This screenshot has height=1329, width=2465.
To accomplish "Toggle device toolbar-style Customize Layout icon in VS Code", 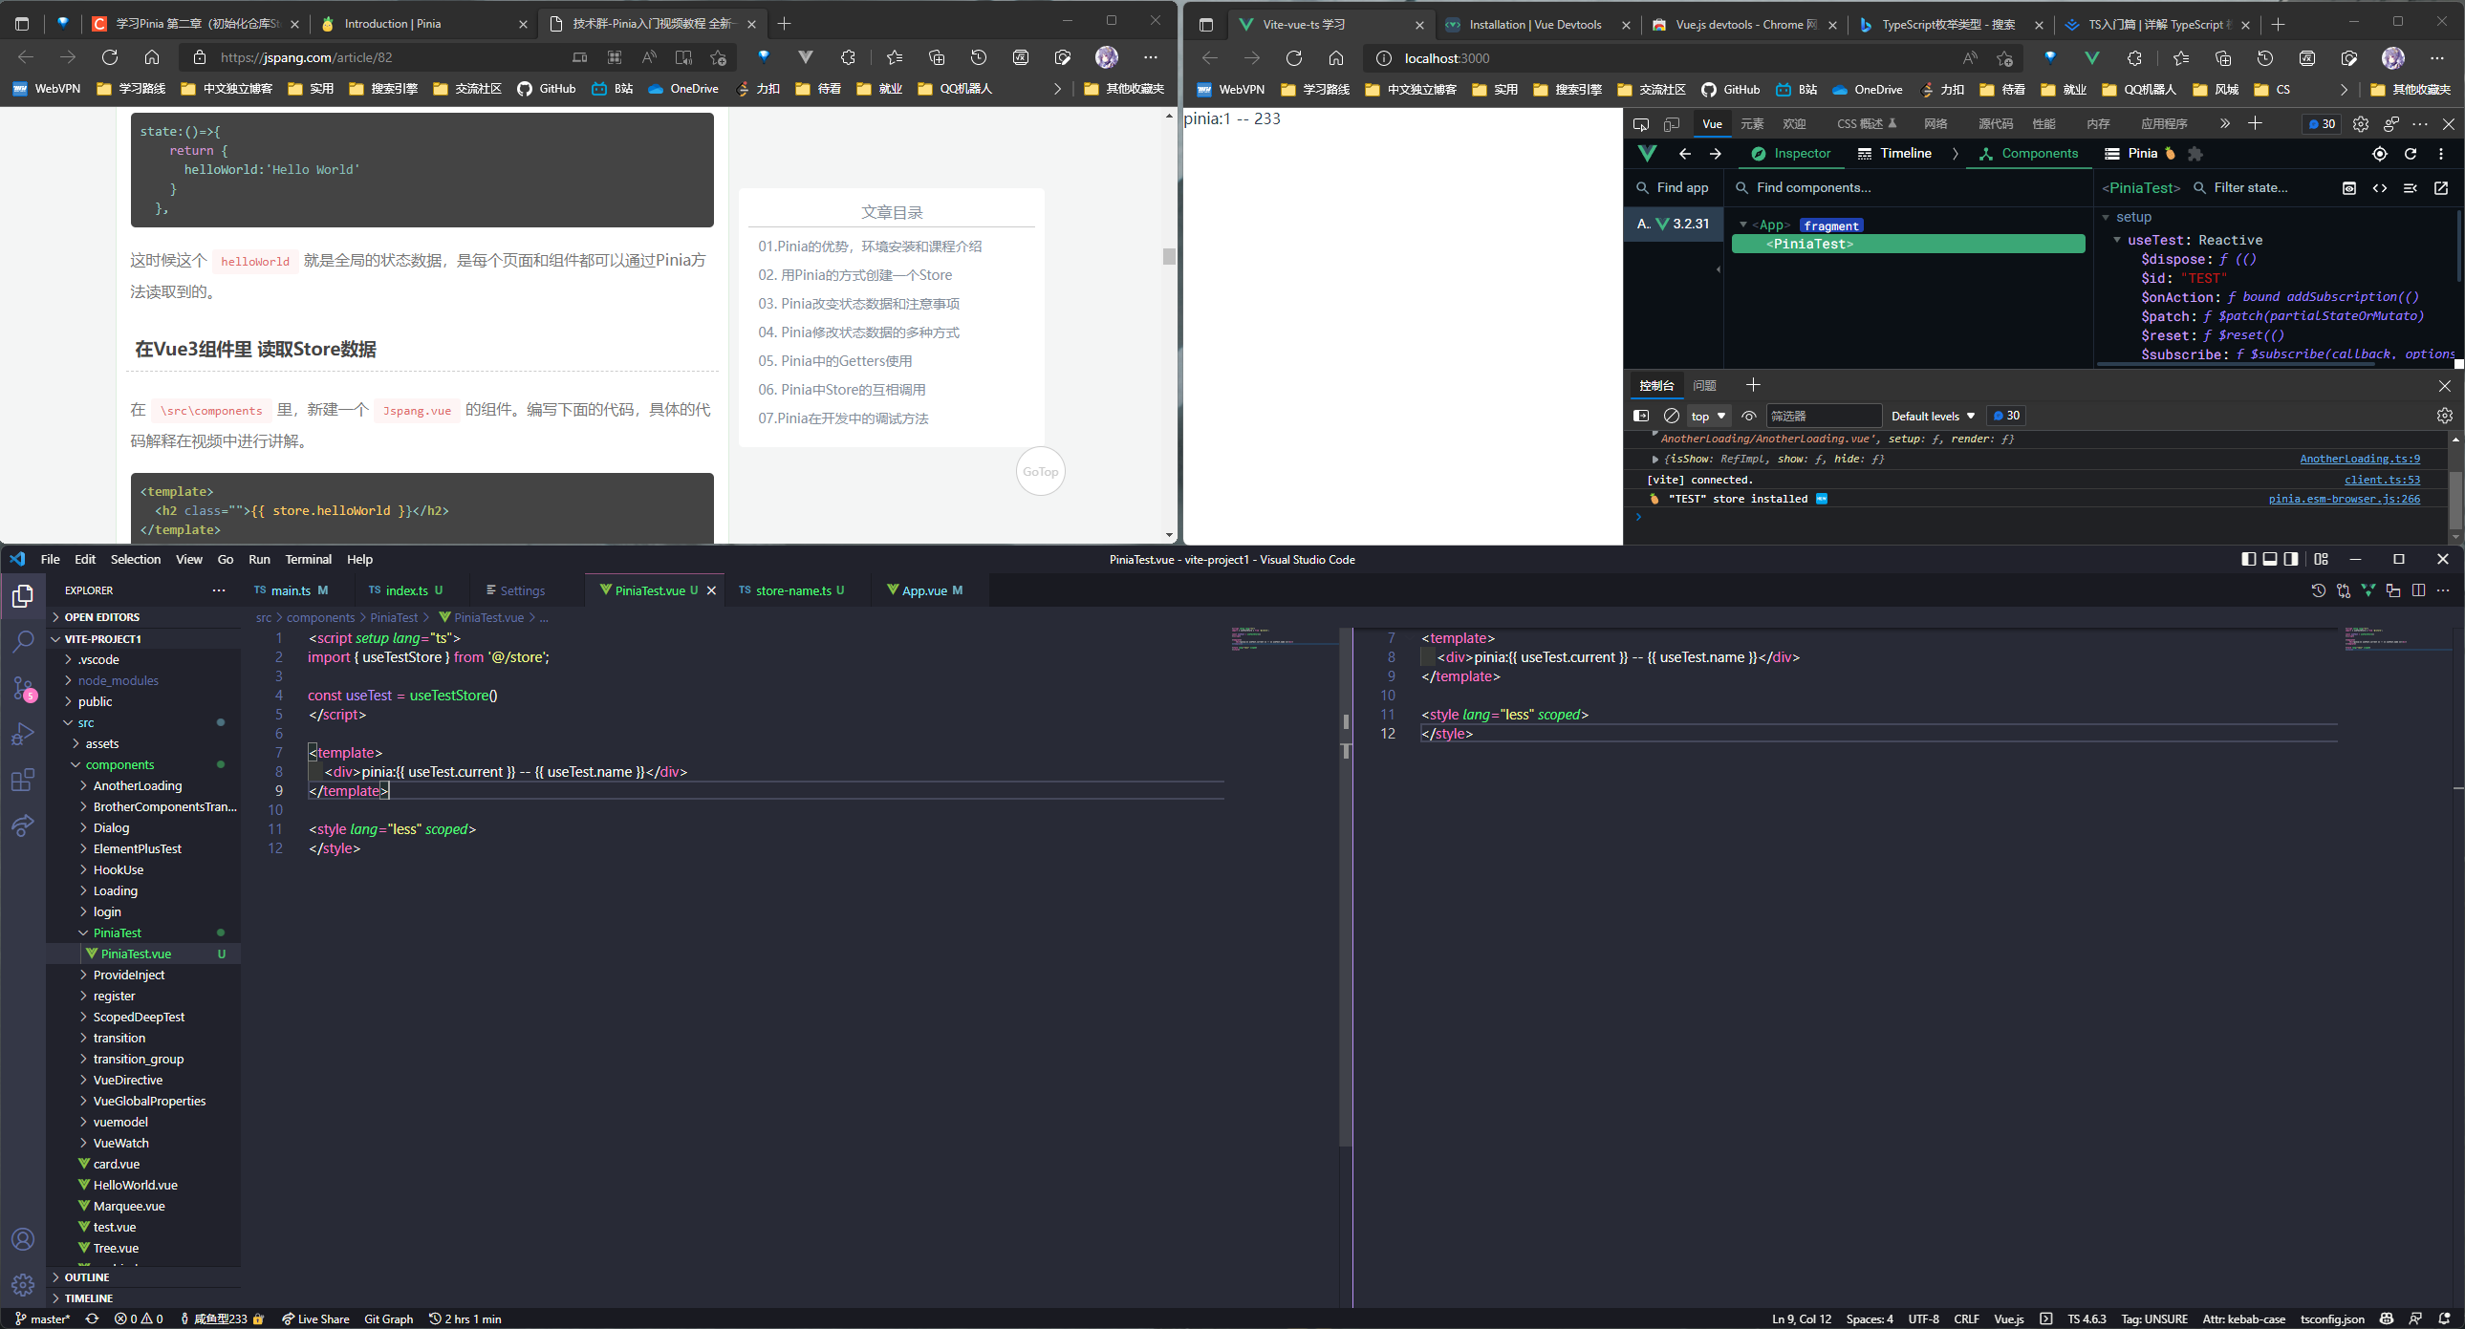I will [x=2322, y=559].
